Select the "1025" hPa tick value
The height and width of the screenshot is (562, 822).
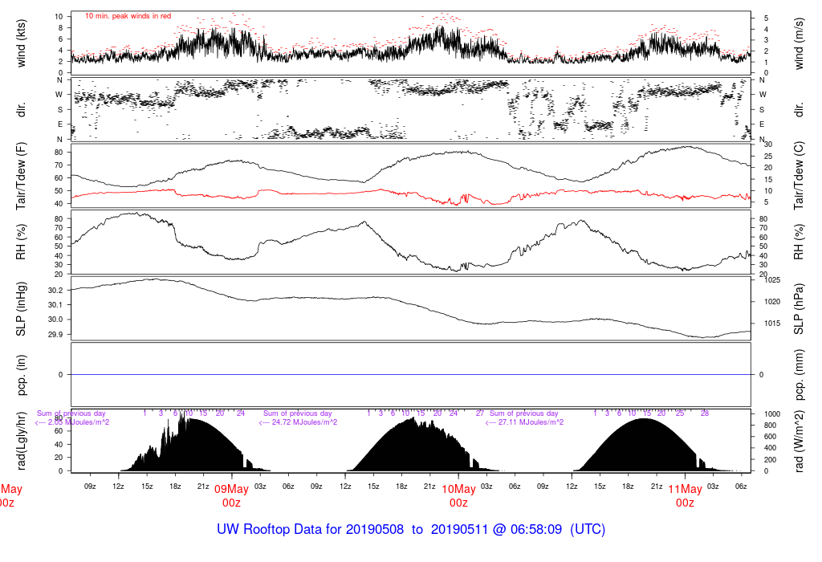[x=772, y=280]
